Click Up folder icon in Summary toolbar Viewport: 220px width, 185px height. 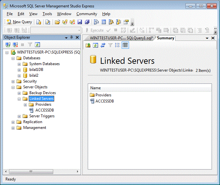point(88,45)
